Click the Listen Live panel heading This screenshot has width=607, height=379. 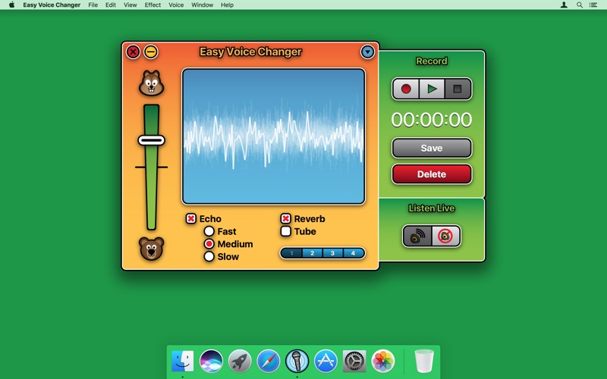coord(432,208)
